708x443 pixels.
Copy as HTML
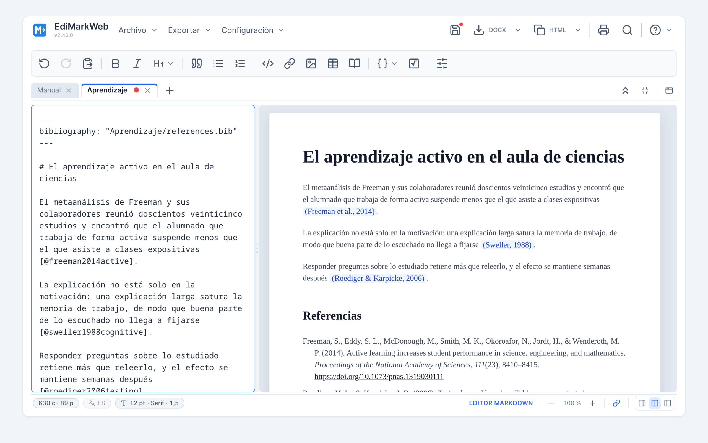[550, 30]
